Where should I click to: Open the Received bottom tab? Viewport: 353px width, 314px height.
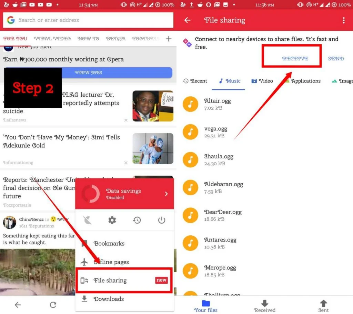coord(265,306)
